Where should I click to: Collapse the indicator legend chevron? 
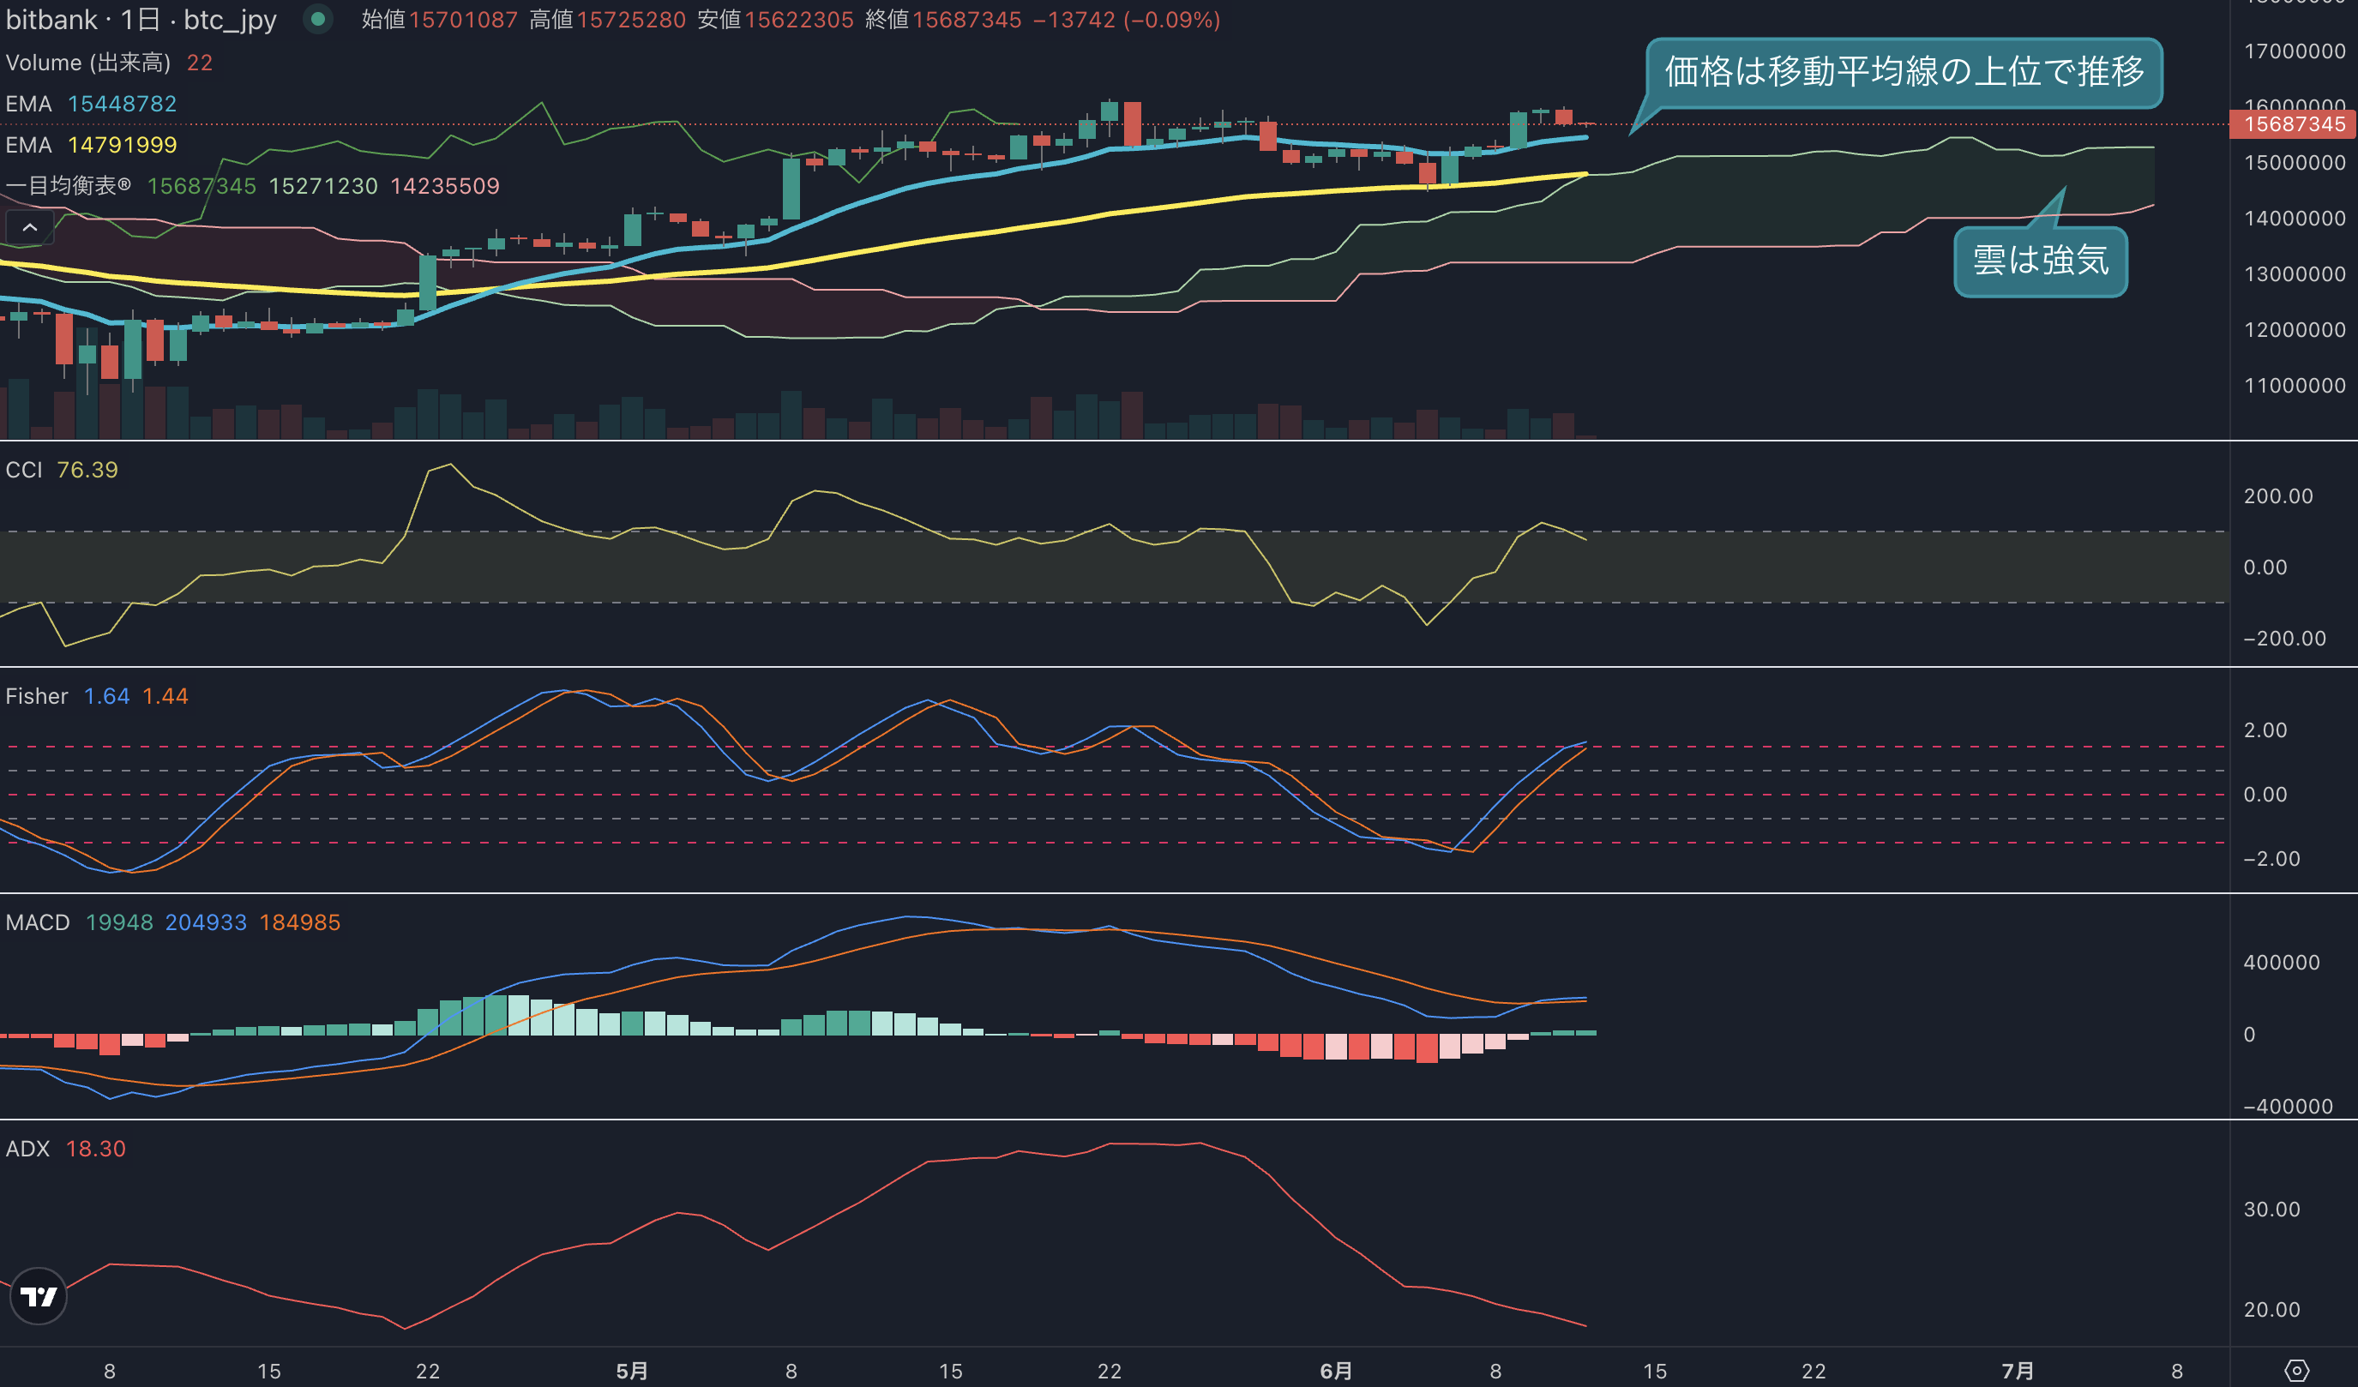click(x=30, y=227)
